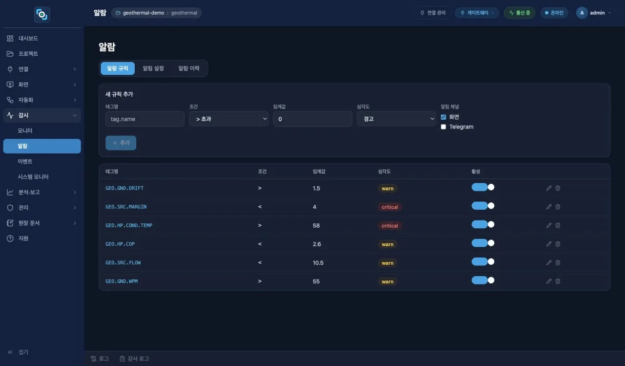Open the 조건 condition dropdown

229,119
